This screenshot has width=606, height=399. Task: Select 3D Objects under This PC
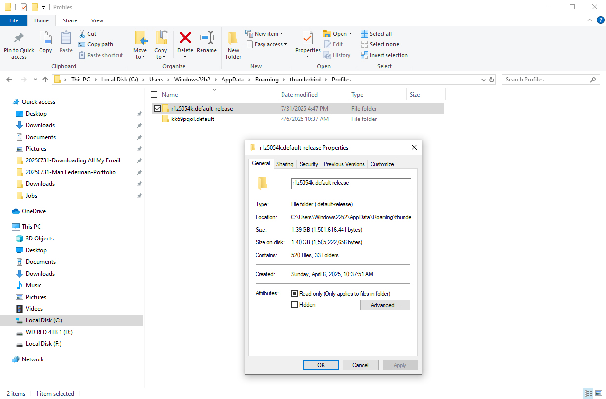point(40,239)
